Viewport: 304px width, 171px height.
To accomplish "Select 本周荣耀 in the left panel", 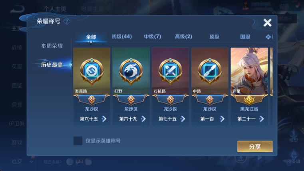I will (52, 46).
